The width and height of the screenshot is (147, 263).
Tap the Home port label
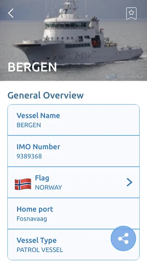coord(35,209)
